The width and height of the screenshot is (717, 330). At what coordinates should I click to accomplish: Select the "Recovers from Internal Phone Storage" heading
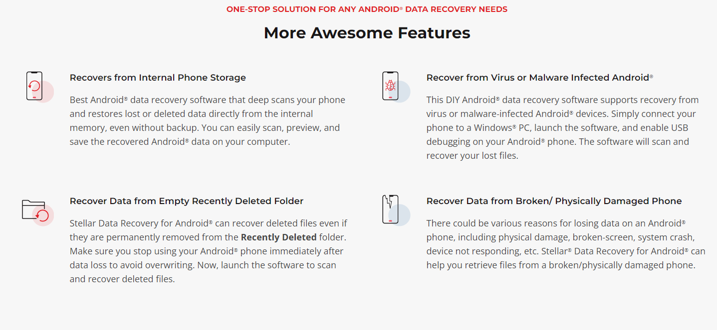pyautogui.click(x=158, y=78)
